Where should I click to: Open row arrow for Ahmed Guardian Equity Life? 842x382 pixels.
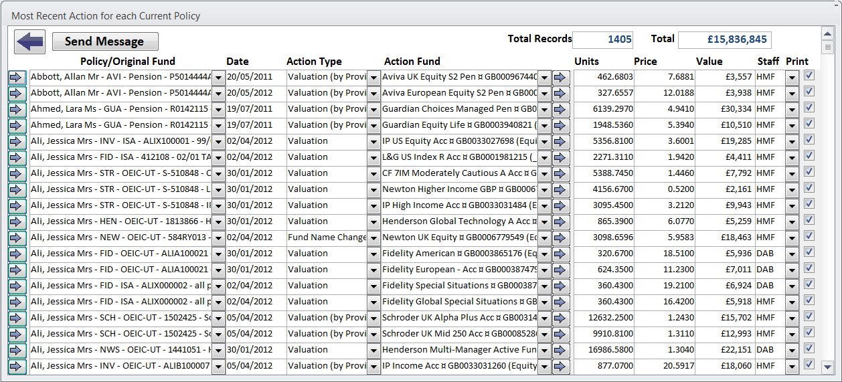(x=17, y=125)
